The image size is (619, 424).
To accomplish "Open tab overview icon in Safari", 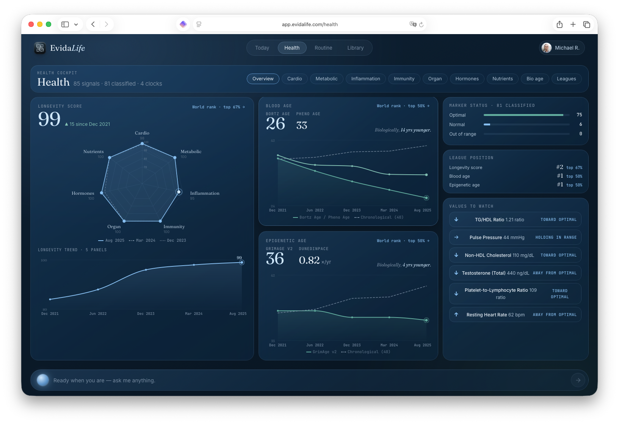I will pyautogui.click(x=586, y=24).
